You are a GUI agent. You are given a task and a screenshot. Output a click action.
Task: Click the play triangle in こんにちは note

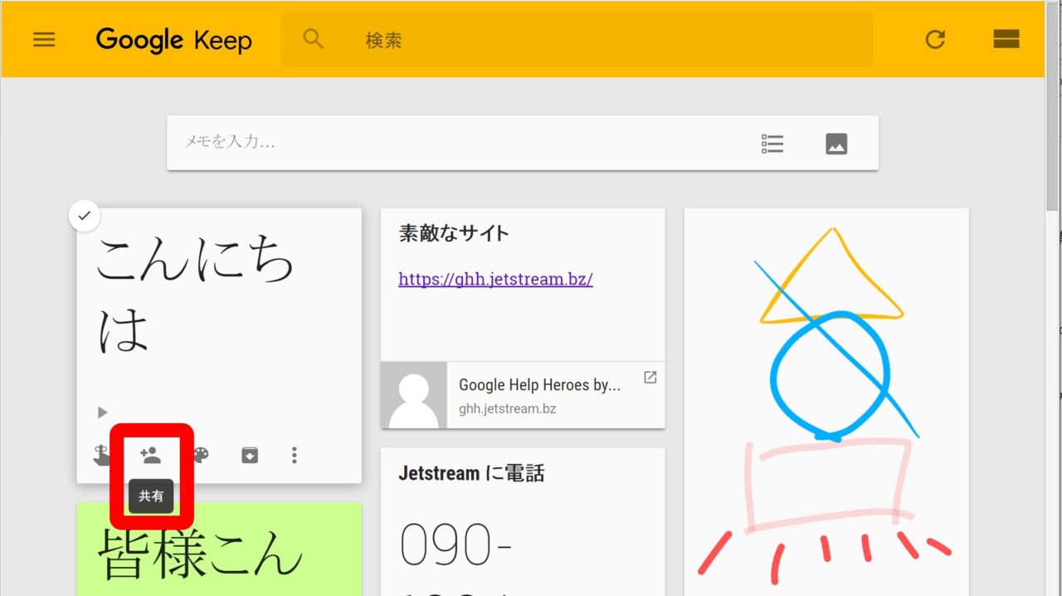(103, 412)
